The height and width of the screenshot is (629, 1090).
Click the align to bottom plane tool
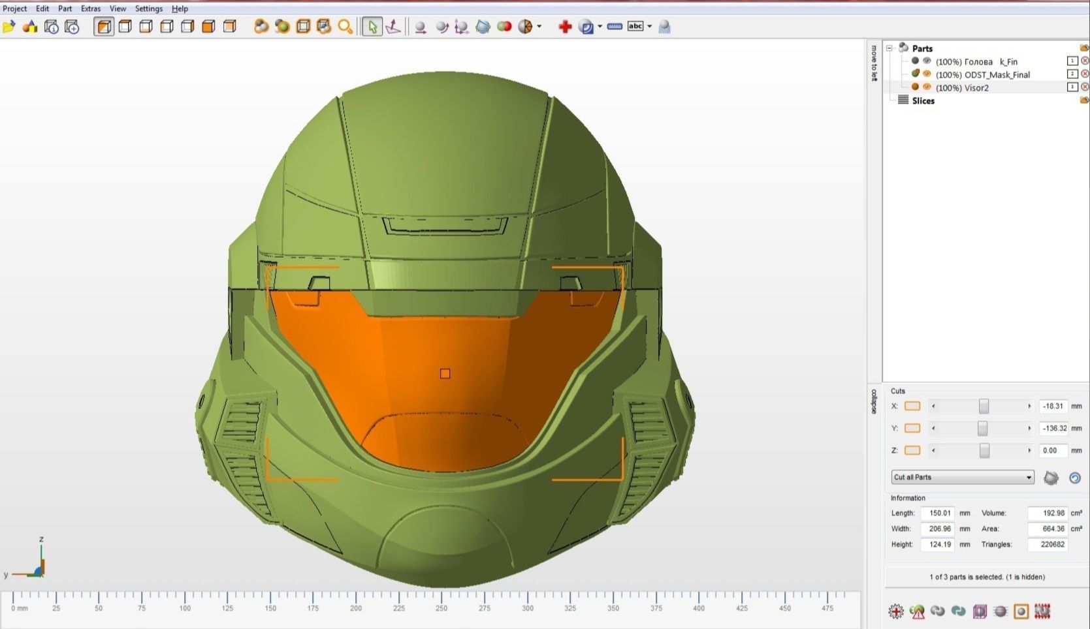tap(393, 27)
